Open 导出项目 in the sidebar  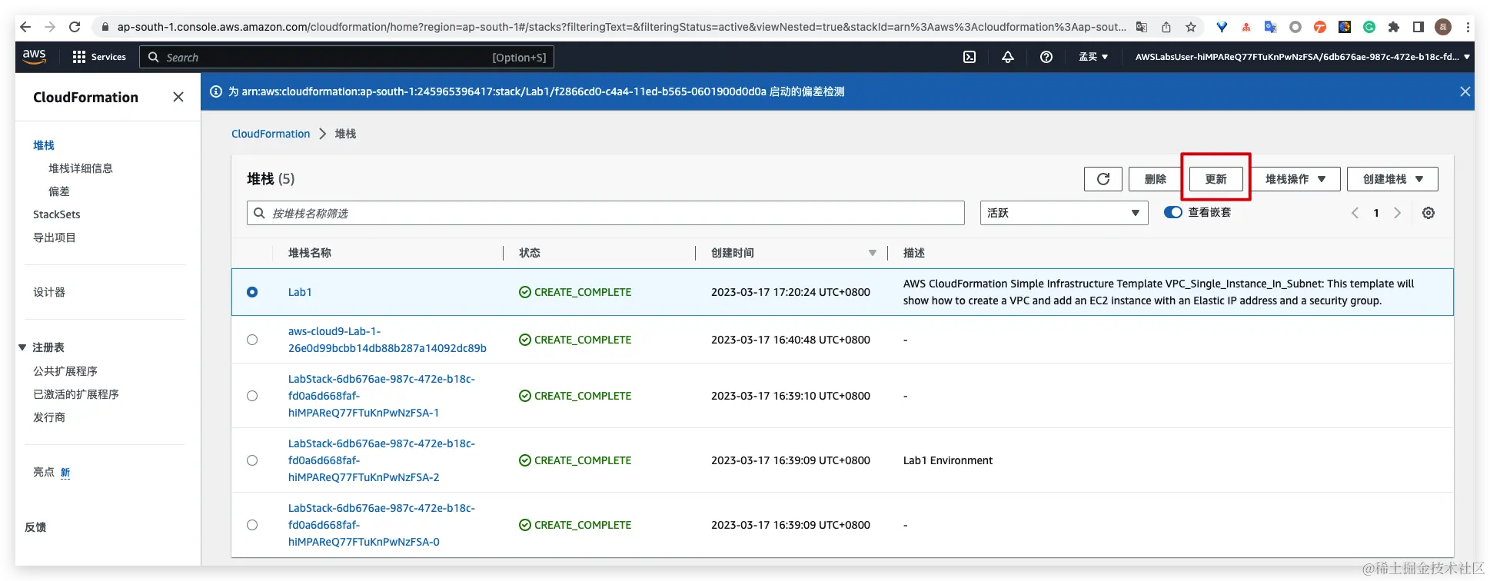point(55,237)
